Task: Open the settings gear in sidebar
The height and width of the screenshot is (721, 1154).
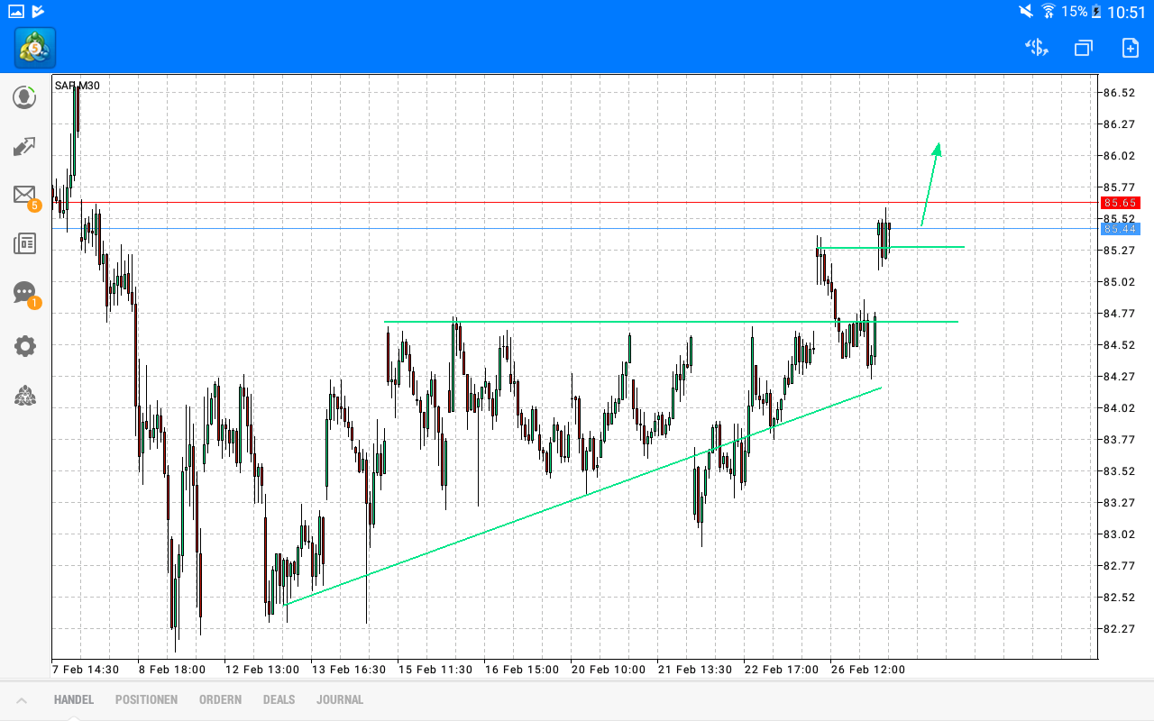Action: tap(25, 346)
